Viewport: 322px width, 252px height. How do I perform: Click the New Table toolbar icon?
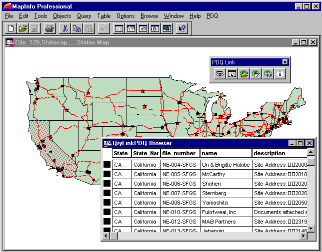(x=10, y=28)
